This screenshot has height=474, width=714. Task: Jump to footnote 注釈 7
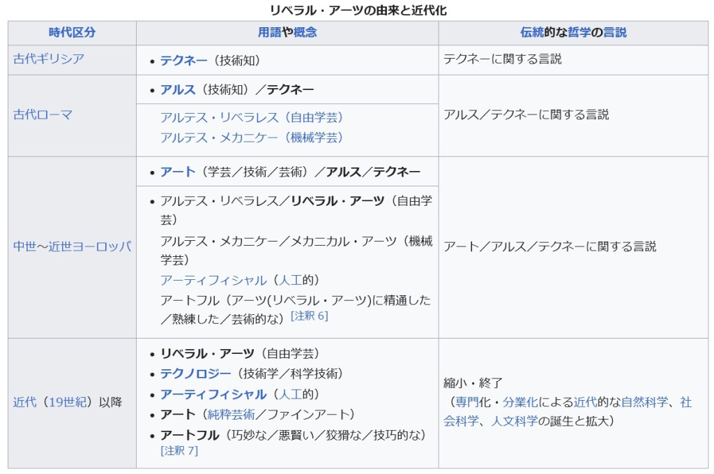tap(179, 451)
